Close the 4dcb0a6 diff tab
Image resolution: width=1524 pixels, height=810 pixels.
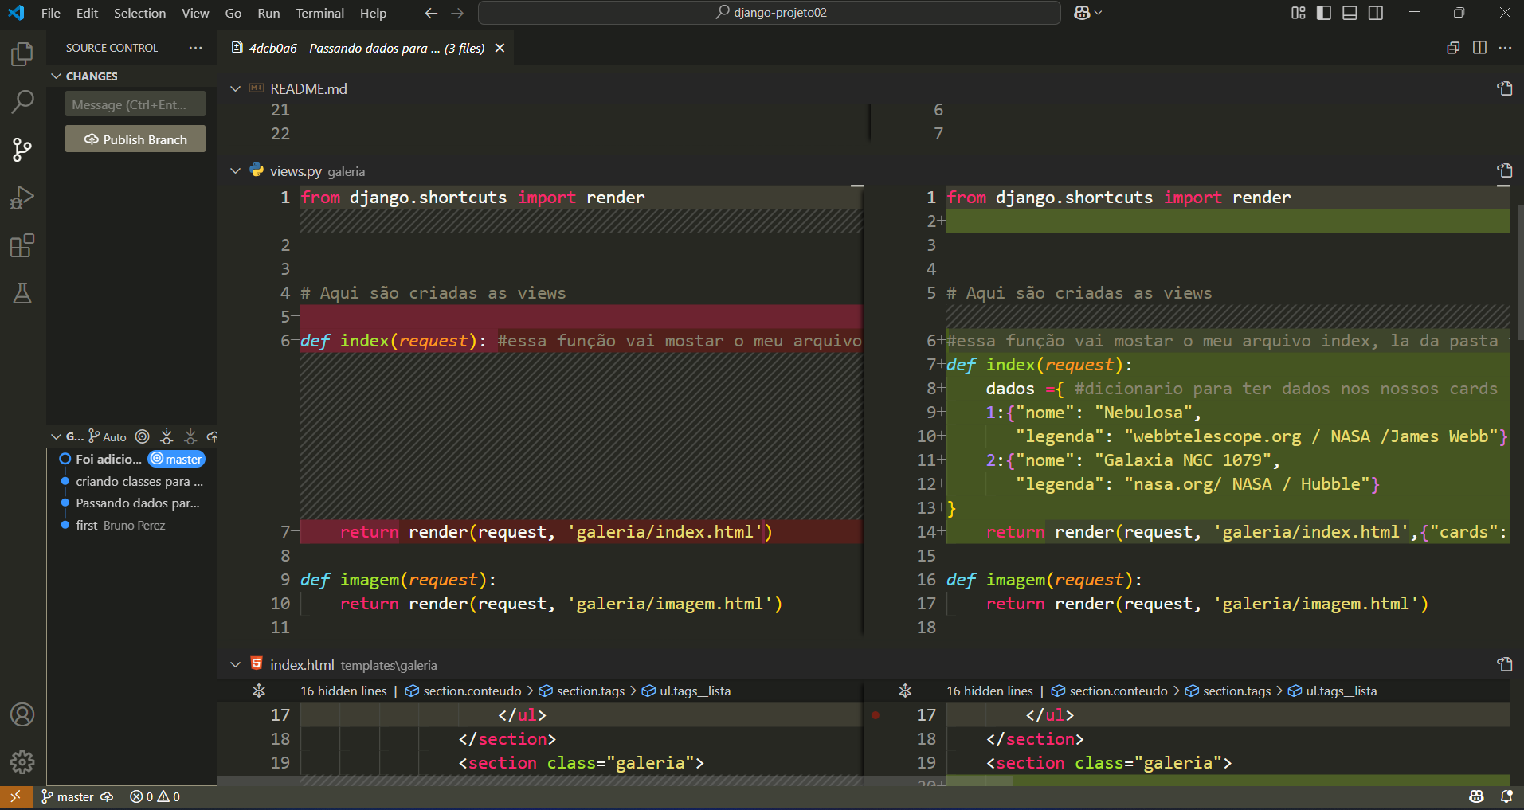pos(500,48)
